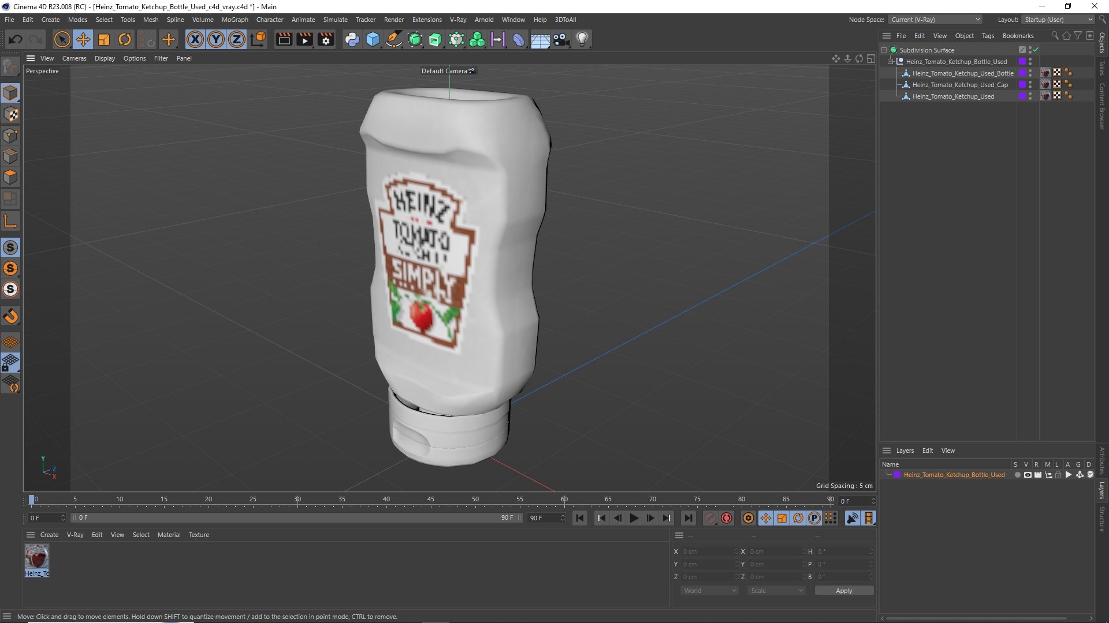Screen dimensions: 1109x623
Task: Go to end of animation
Action: click(688, 518)
